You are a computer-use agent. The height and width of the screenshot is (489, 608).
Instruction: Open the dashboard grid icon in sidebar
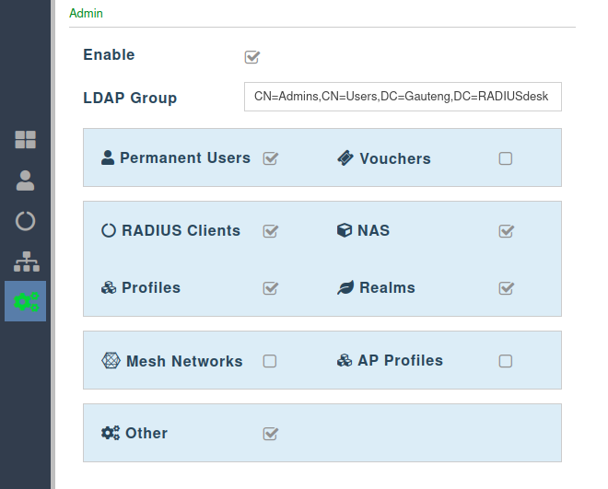tap(25, 140)
